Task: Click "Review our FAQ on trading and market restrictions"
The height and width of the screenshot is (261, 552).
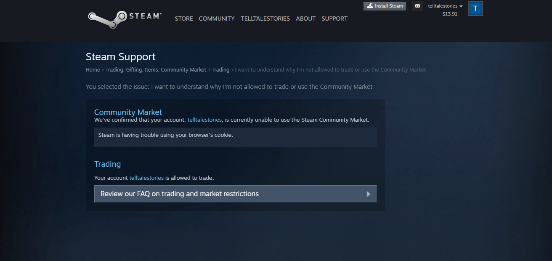Action: tap(179, 194)
